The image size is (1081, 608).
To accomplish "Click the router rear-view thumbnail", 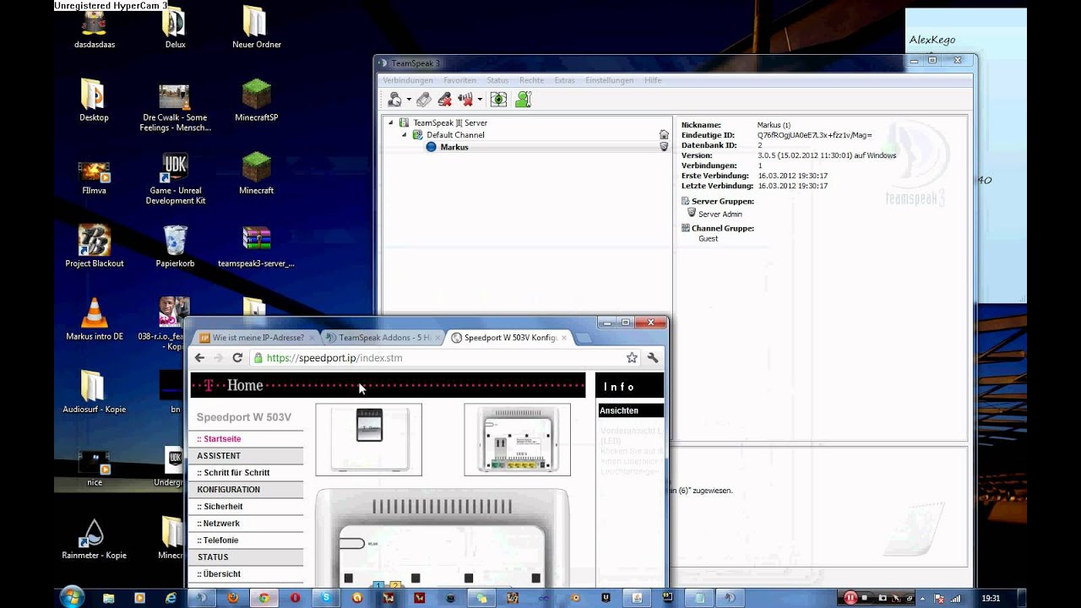I will coord(517,439).
